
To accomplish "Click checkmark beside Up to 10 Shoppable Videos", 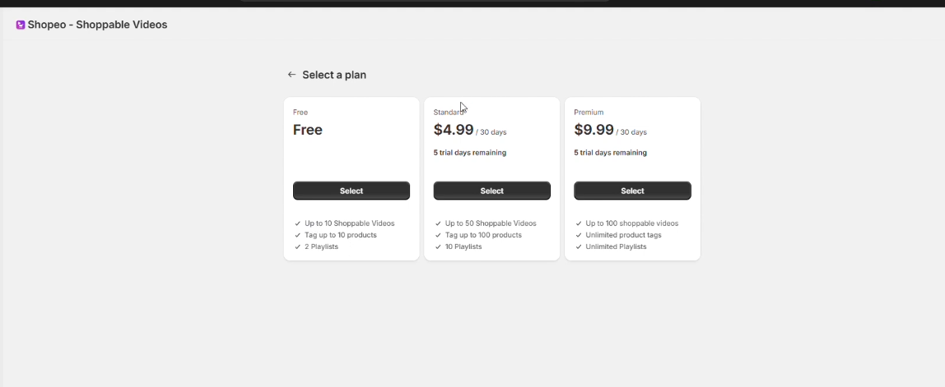I will [298, 223].
